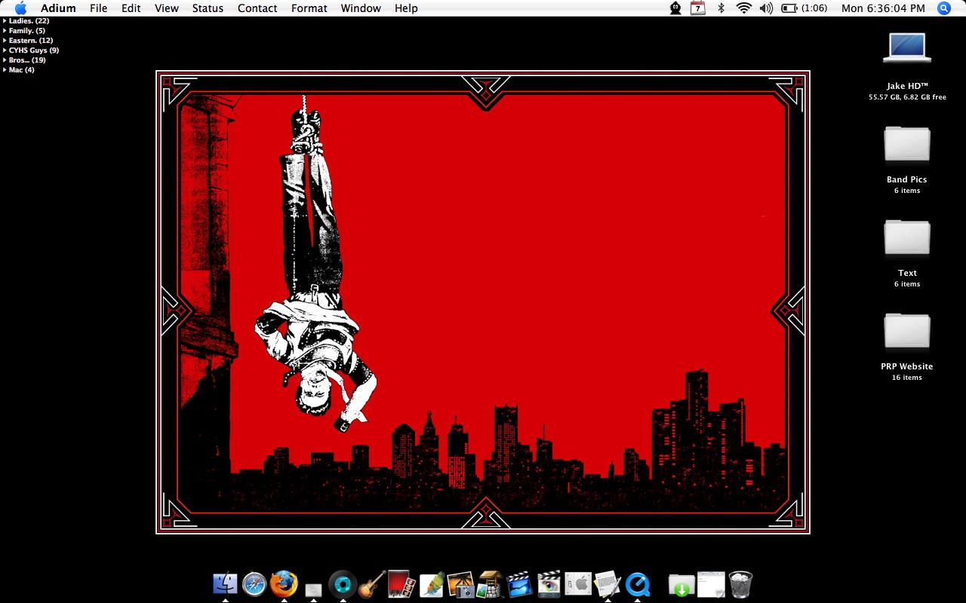Click the Adium duck menu bar icon
This screenshot has width=966, height=603.
(x=675, y=8)
